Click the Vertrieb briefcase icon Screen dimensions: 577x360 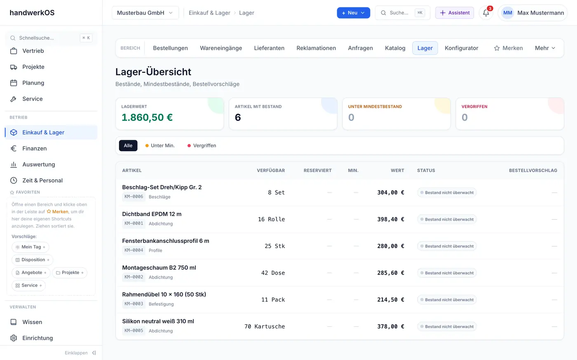point(14,51)
